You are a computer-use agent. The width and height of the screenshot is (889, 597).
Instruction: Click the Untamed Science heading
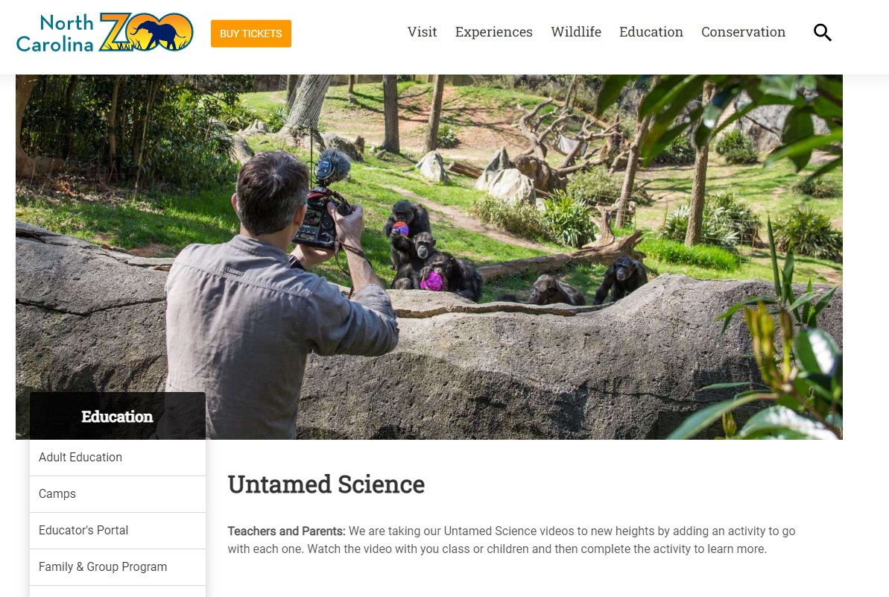coord(326,484)
